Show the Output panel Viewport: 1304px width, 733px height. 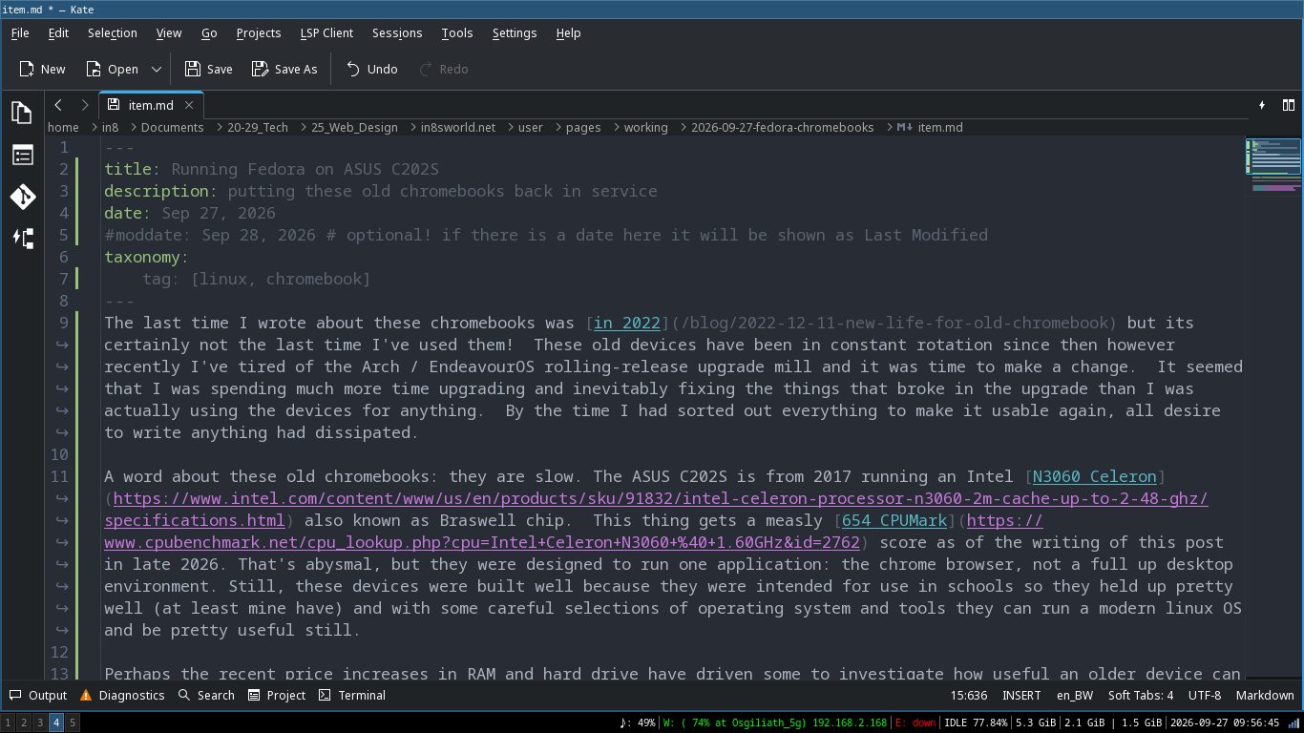[38, 695]
